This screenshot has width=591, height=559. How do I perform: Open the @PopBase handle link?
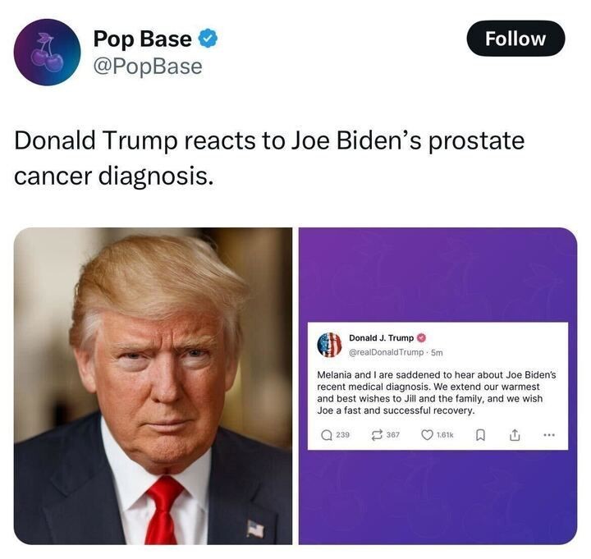(x=148, y=66)
